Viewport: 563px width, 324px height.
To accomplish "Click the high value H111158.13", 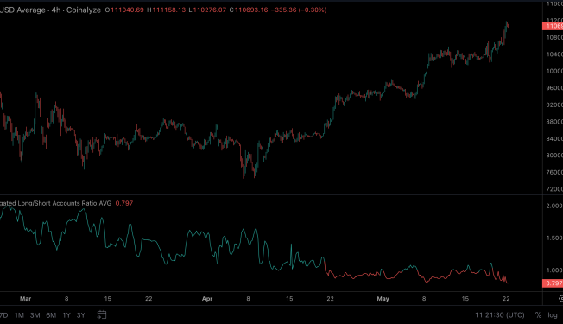I will [x=167, y=10].
